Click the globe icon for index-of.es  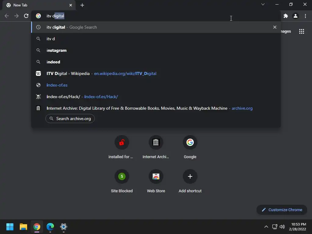point(38,85)
